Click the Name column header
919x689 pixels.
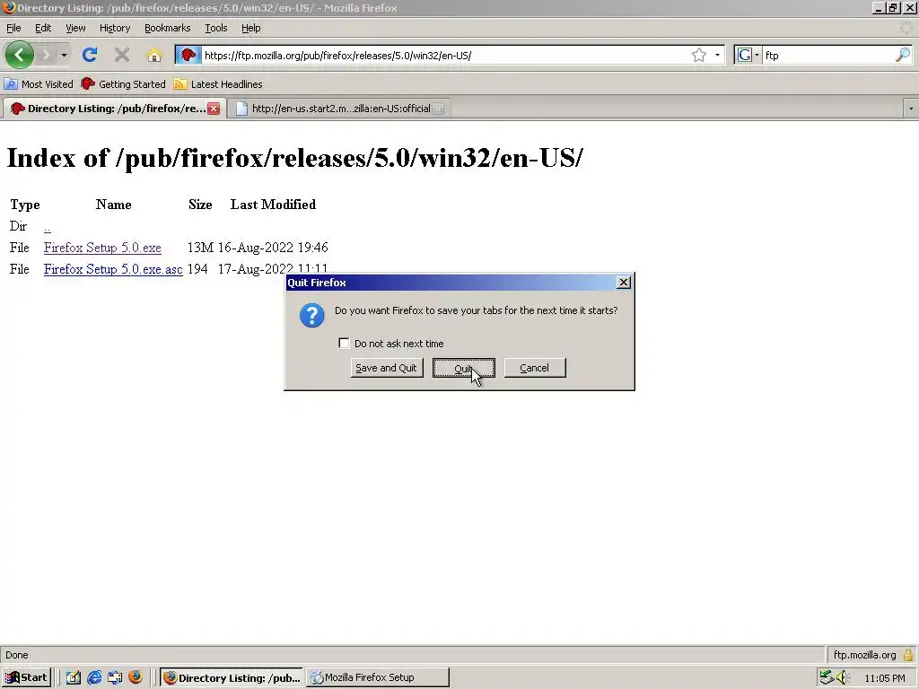pos(114,205)
